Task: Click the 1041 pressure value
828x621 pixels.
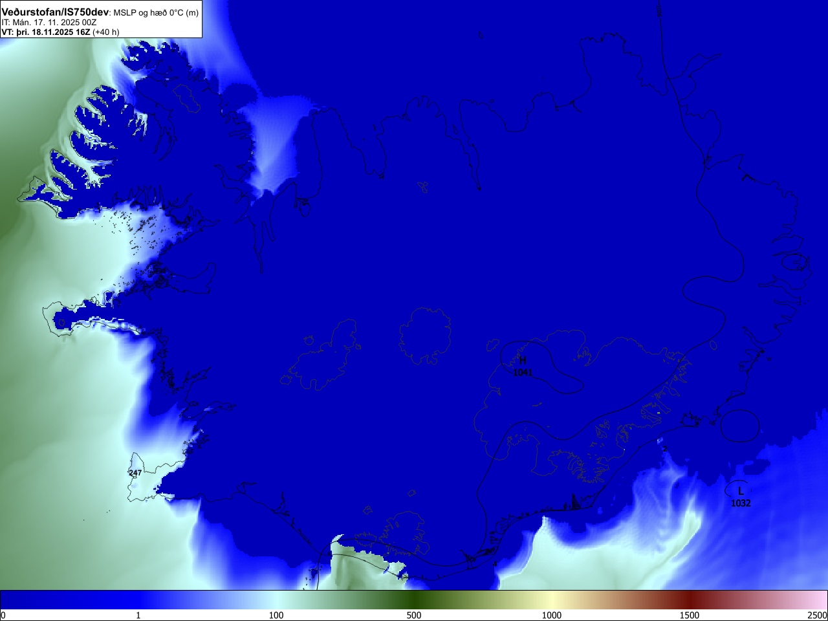Action: (523, 373)
